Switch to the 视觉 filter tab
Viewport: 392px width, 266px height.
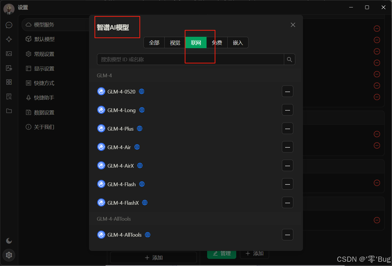(x=175, y=42)
